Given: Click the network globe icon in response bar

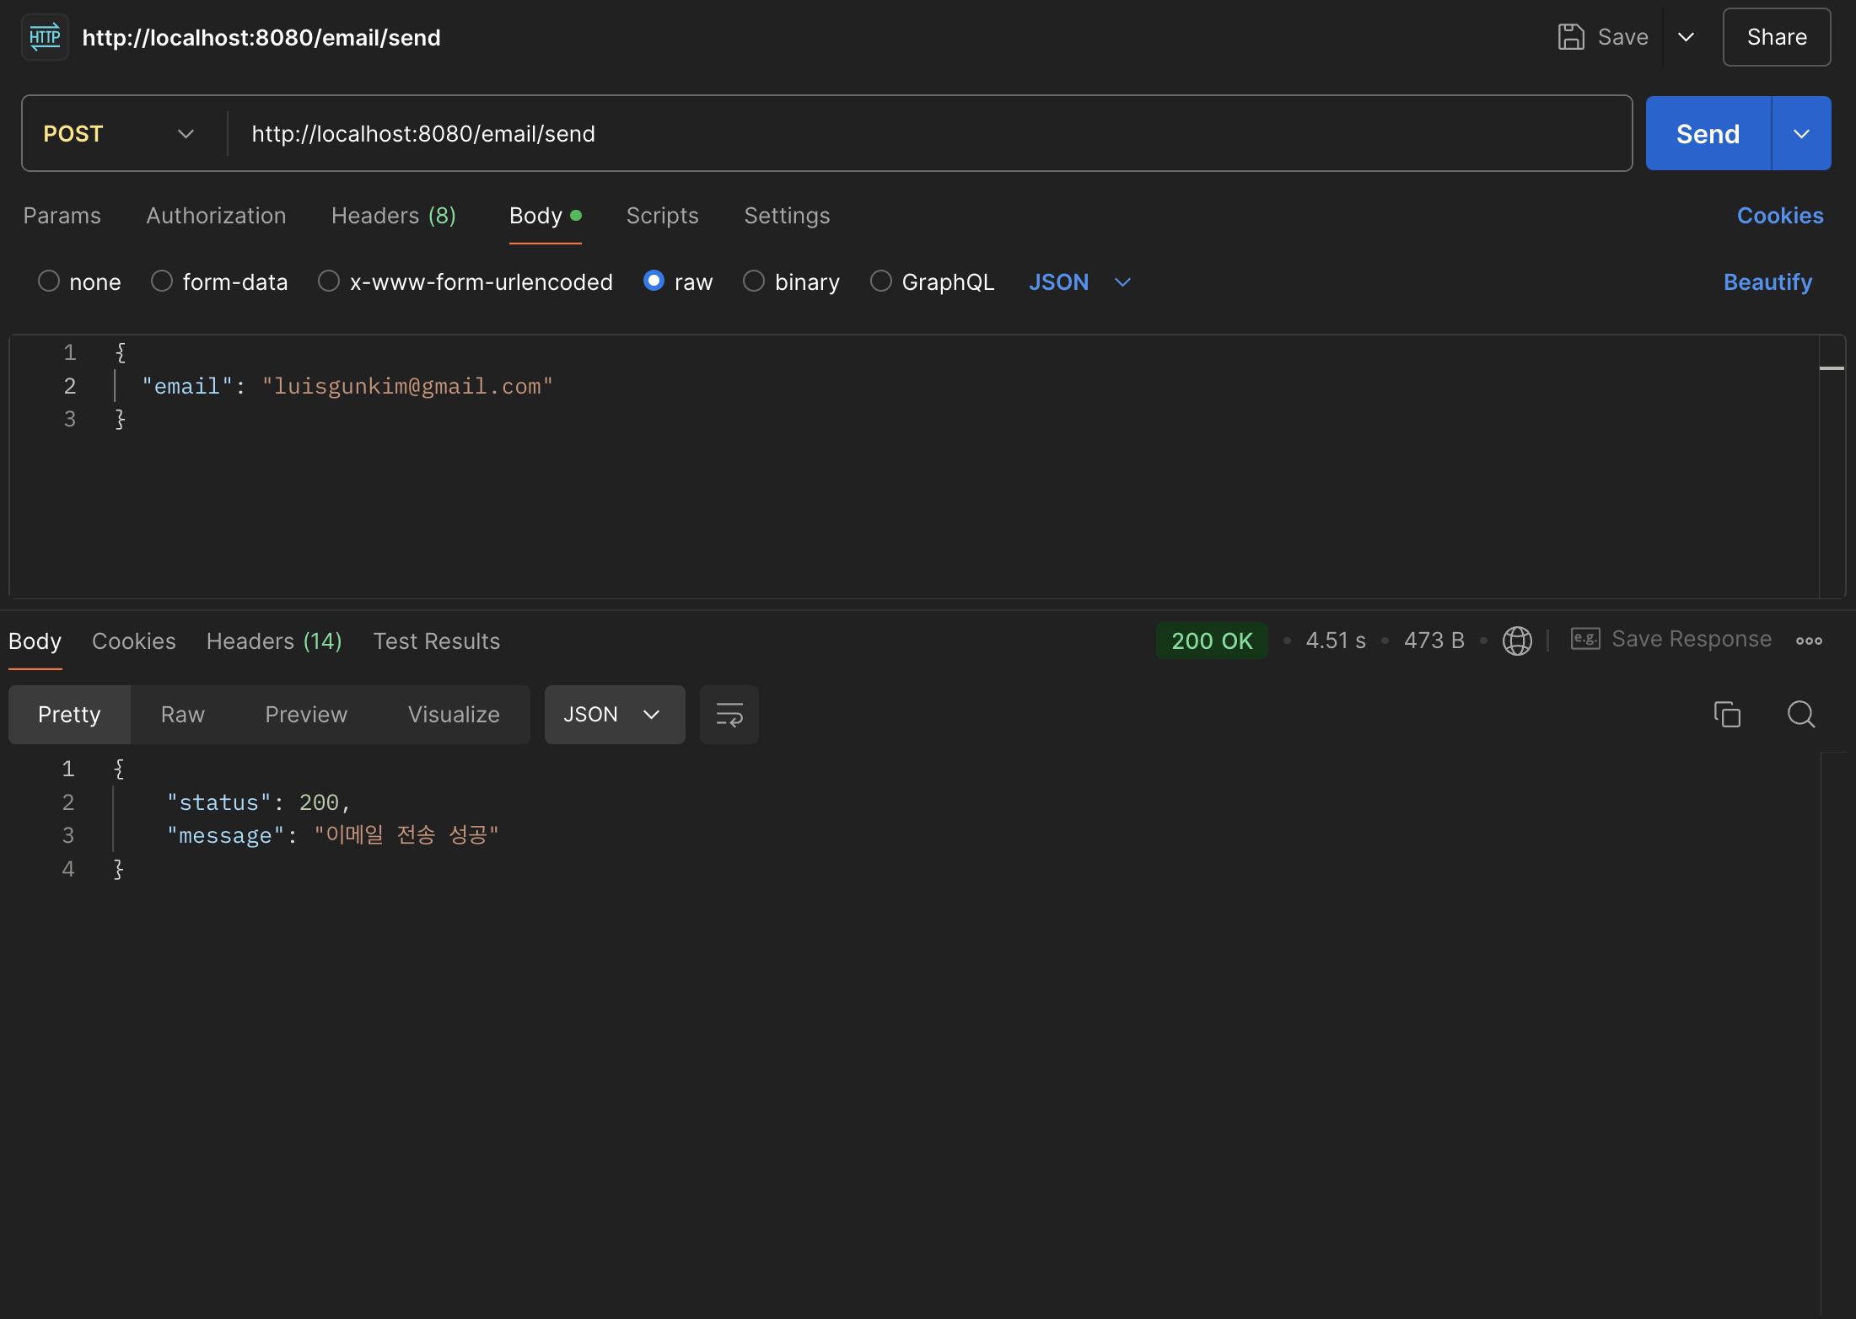Looking at the screenshot, I should click(x=1517, y=641).
